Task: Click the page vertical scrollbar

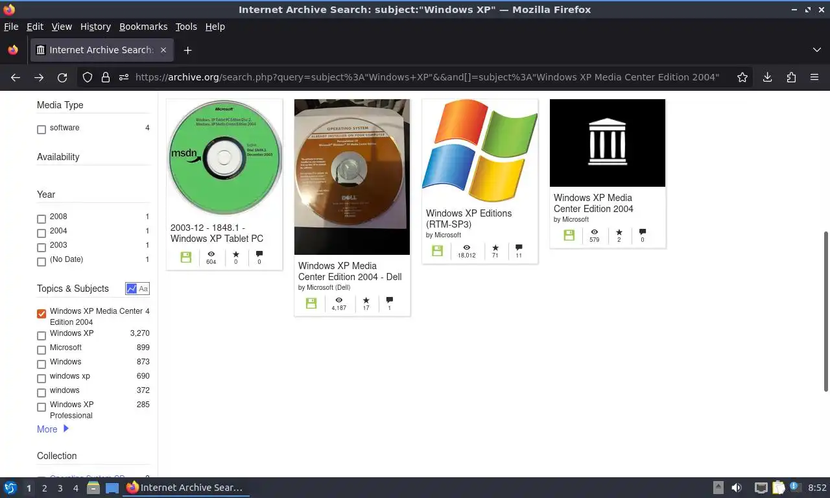Action: (825, 310)
